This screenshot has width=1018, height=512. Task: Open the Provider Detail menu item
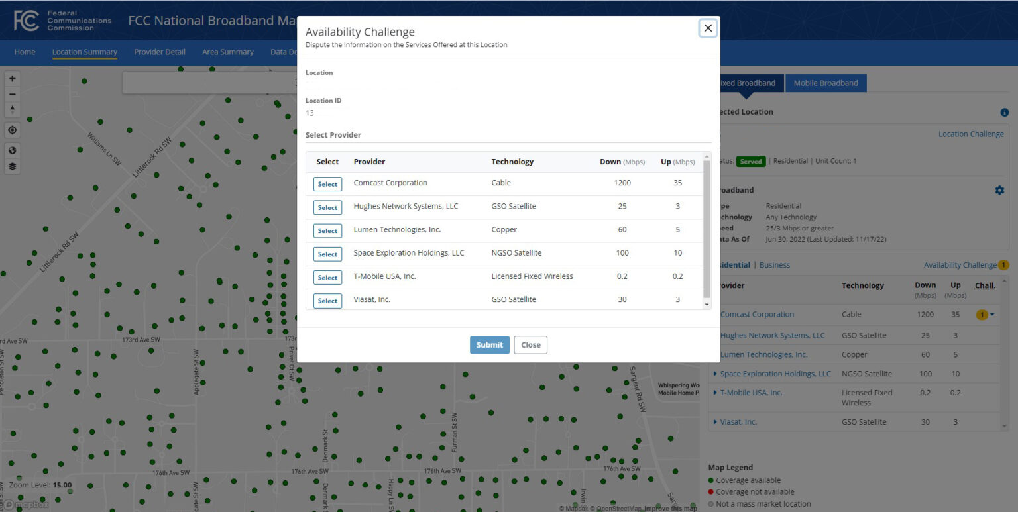coord(160,52)
